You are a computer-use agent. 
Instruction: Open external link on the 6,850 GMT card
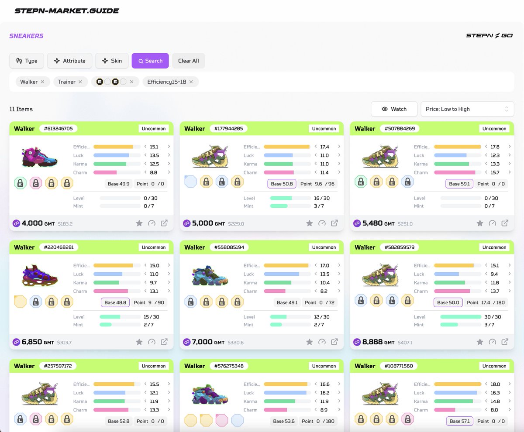(164, 342)
